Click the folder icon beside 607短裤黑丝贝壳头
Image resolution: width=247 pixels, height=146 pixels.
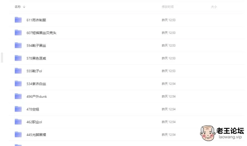pyautogui.click(x=18, y=33)
